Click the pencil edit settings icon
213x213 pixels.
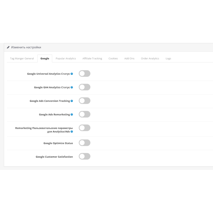click(x=8, y=47)
